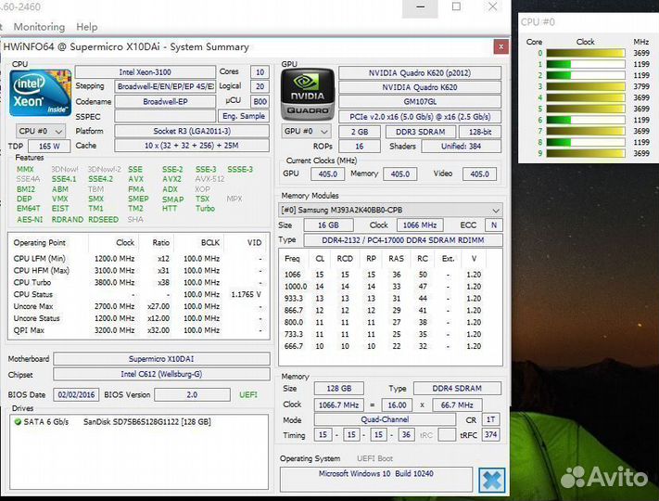The height and width of the screenshot is (501, 659).
Task: Click the Uncore Max row
Action: tap(139, 307)
